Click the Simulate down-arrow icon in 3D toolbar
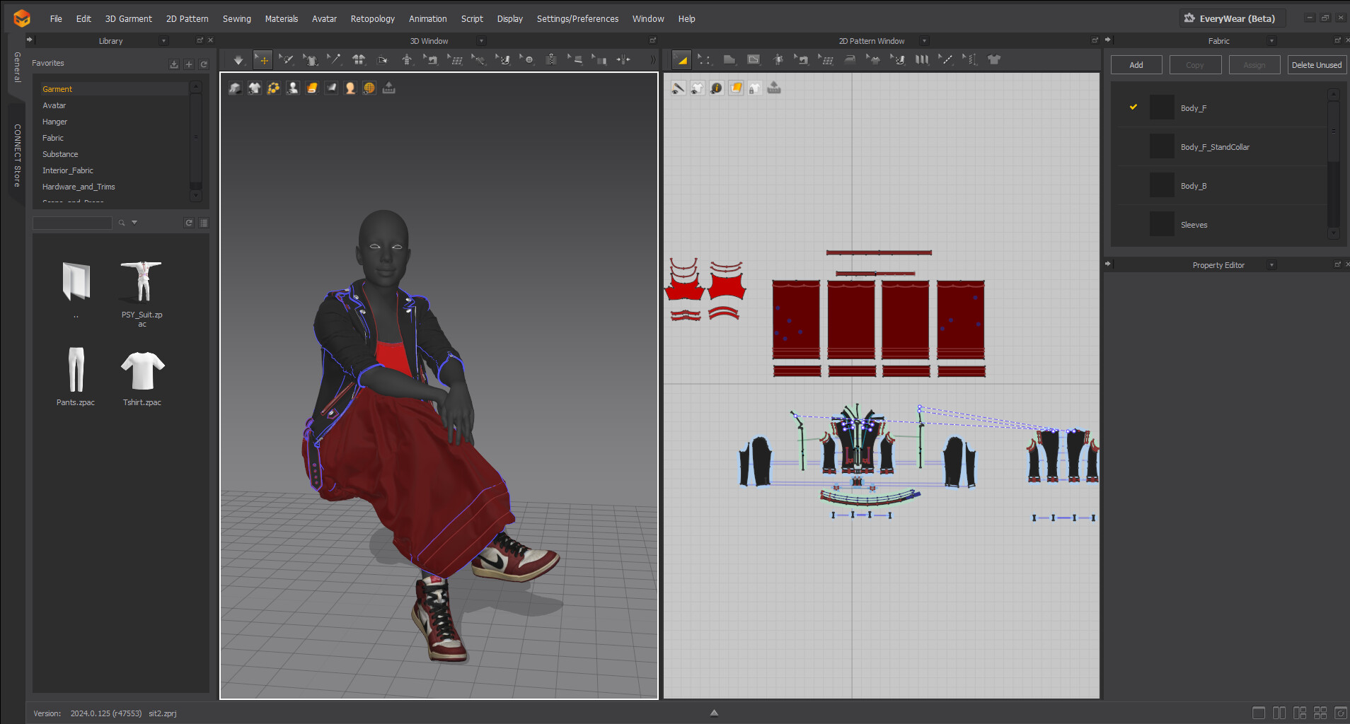Viewport: 1350px width, 724px height. 238,60
